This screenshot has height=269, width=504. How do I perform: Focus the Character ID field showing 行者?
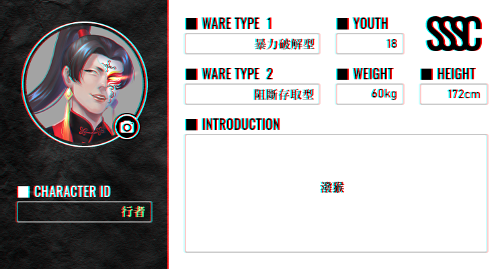point(84,212)
